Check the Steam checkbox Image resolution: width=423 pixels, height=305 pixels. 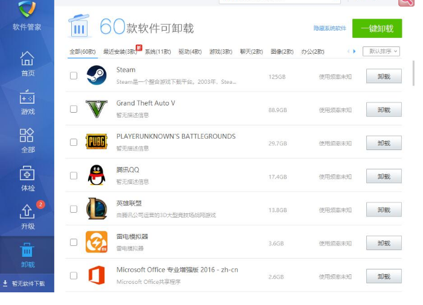coord(74,76)
